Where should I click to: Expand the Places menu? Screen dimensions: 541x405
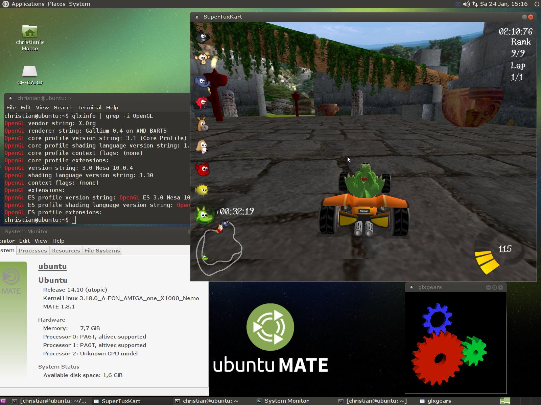coord(56,4)
